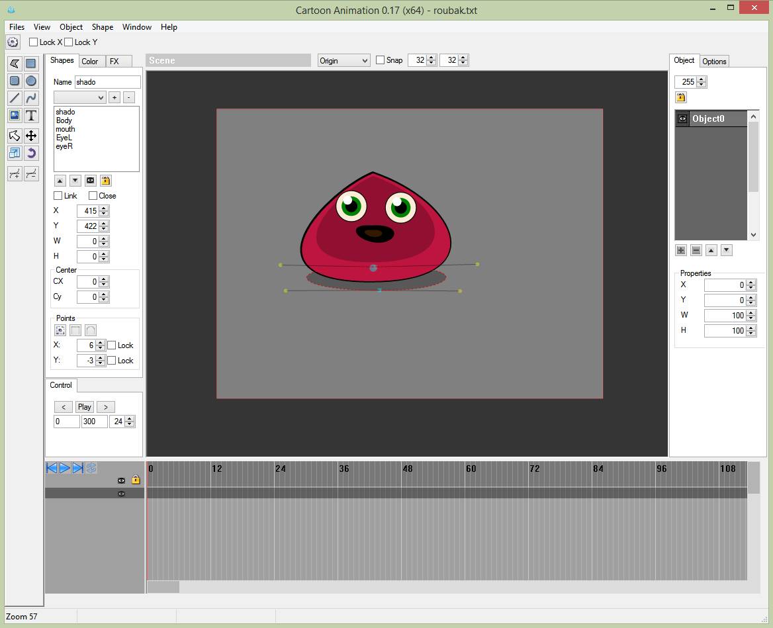Choose the add point to curve tool
Viewport: 773px width, 628px height.
coord(15,173)
